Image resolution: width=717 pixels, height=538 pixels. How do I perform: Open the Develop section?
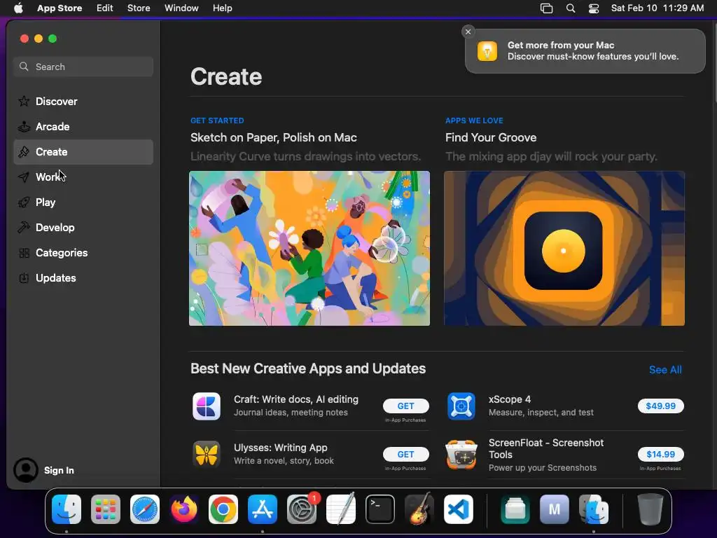[x=83, y=228]
